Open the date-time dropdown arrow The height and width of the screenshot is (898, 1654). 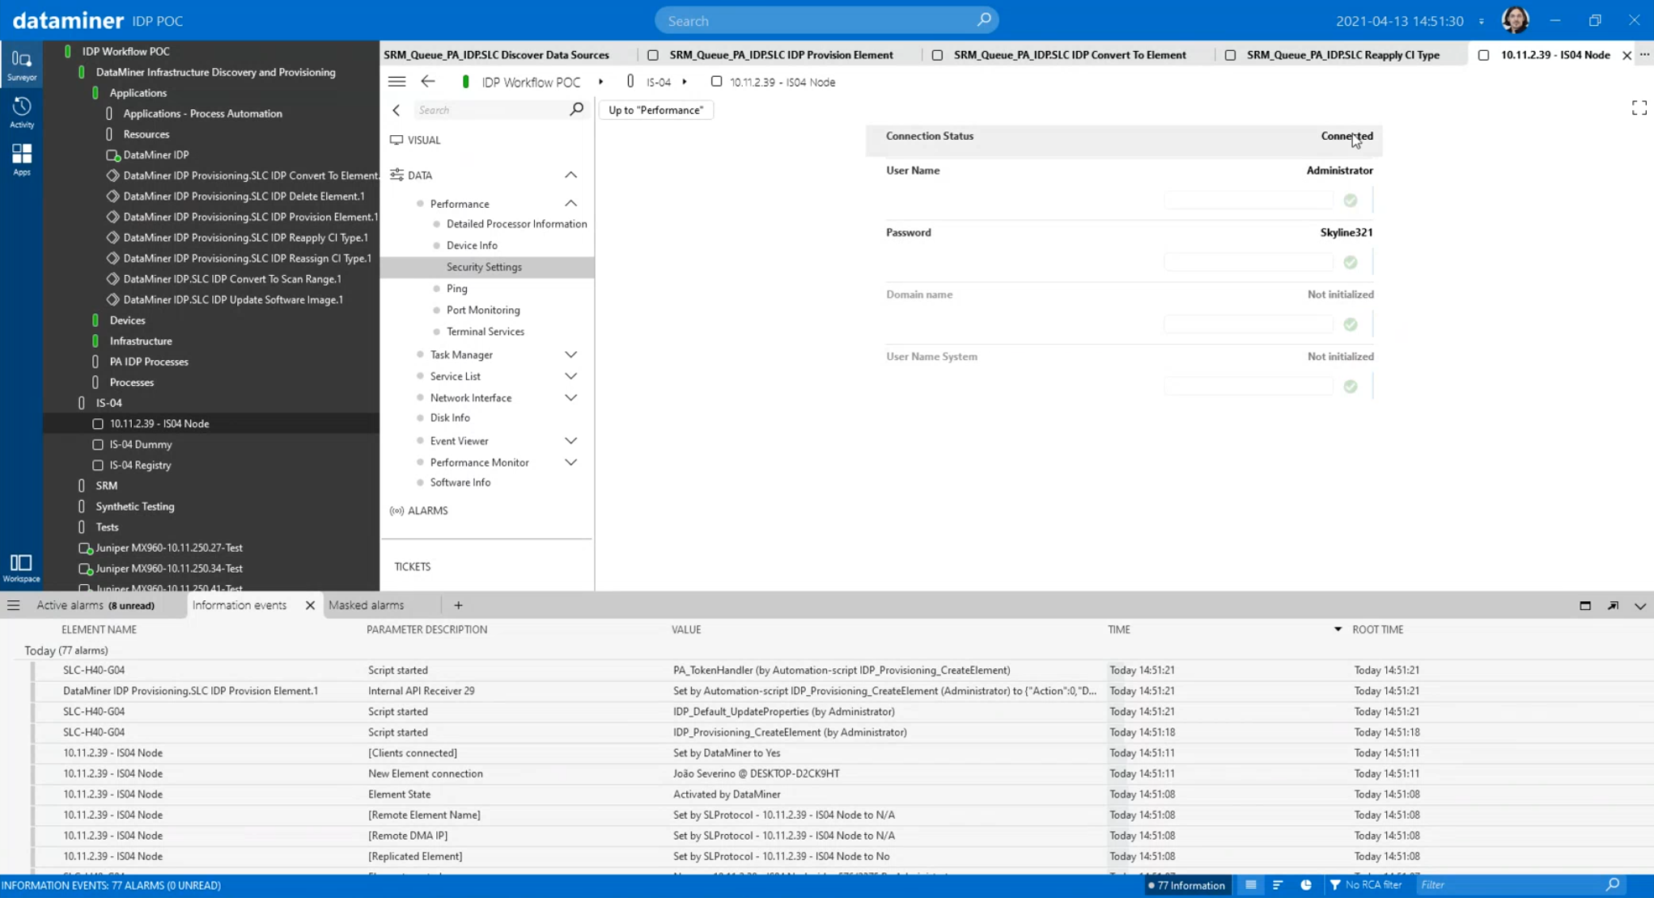coord(1482,21)
